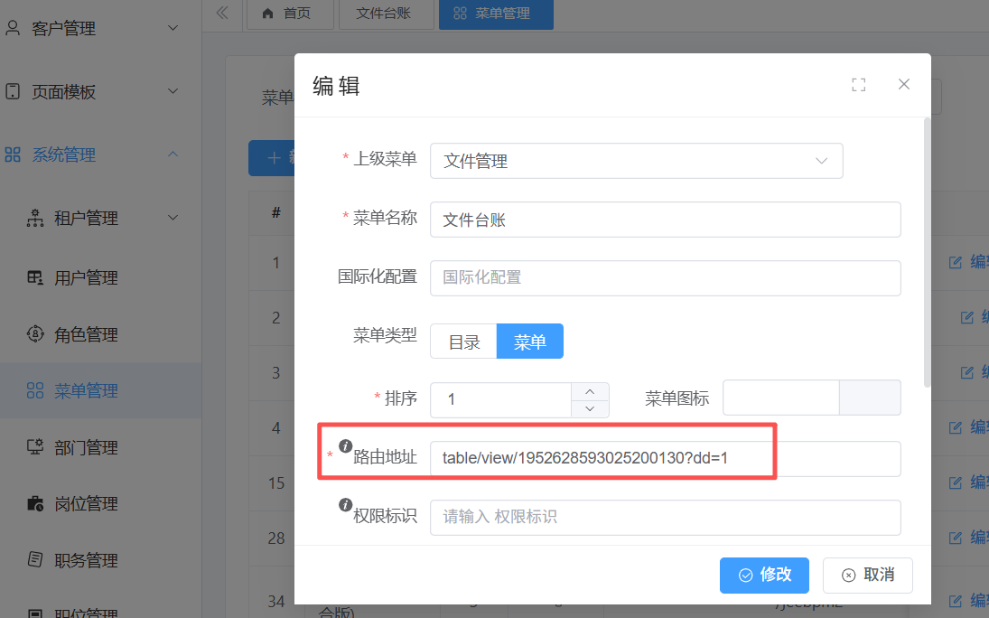Viewport: 989px width, 618px height.
Task: Decrease the 排序 value with the down arrow
Action: [x=590, y=408]
